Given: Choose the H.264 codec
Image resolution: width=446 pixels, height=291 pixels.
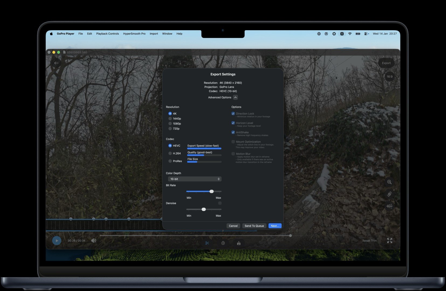Looking at the screenshot, I should pos(170,153).
